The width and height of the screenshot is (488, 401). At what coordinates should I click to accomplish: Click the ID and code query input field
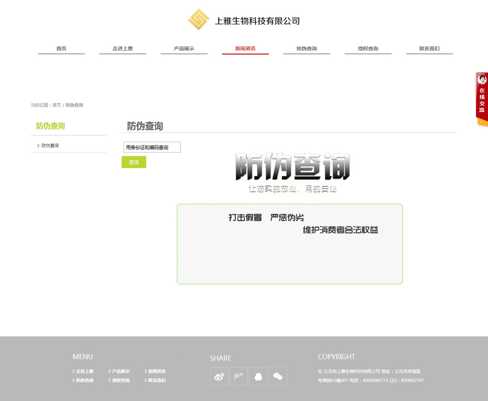tap(152, 147)
